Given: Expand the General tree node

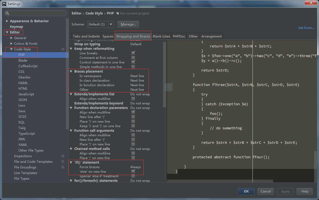Looking at the screenshot, I should coord(11,38).
